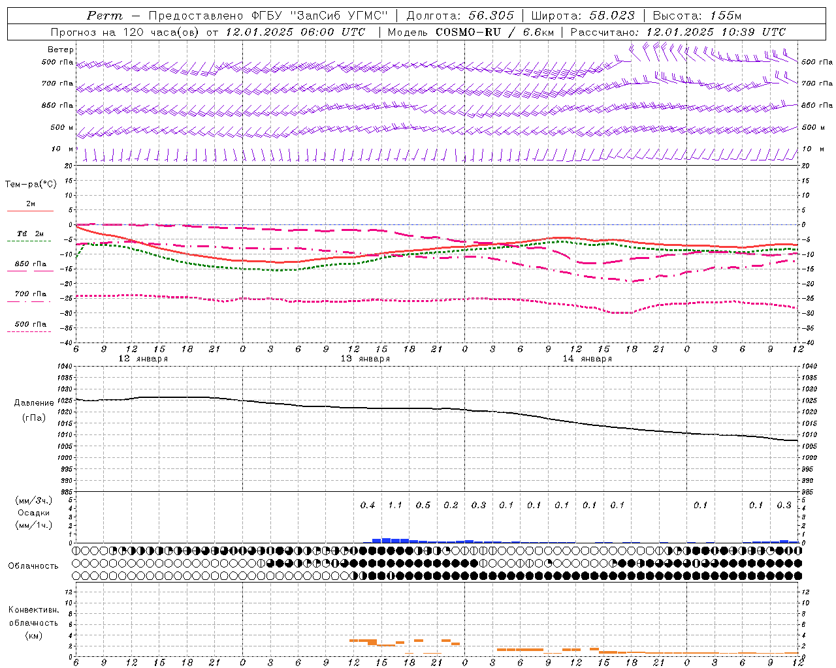Click the Ветер wind panel label
The image size is (836, 668).
point(61,50)
